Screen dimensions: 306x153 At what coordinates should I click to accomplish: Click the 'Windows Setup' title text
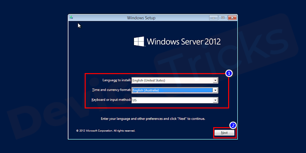141,18
